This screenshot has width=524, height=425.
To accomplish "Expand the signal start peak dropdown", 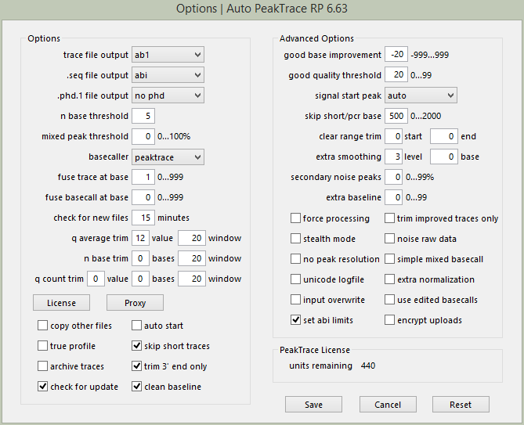I will (421, 95).
